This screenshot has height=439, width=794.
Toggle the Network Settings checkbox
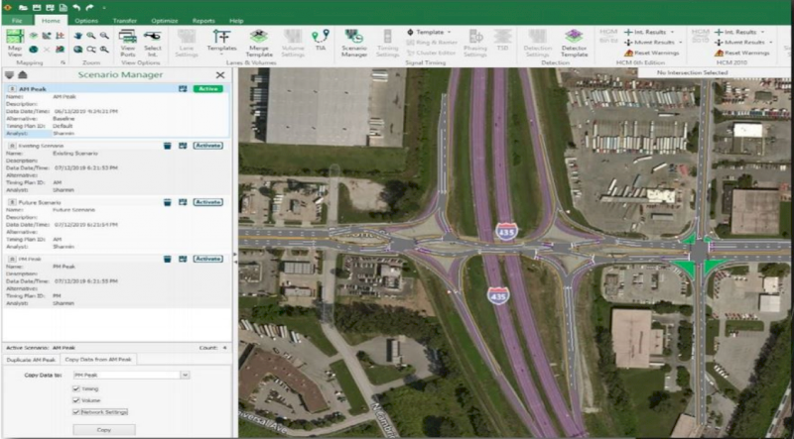(76, 410)
